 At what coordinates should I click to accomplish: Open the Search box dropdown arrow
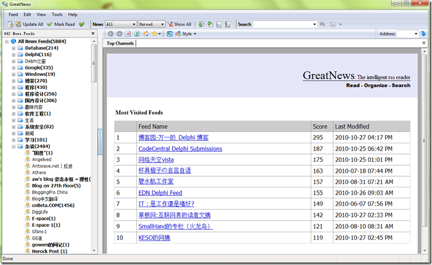(315, 24)
